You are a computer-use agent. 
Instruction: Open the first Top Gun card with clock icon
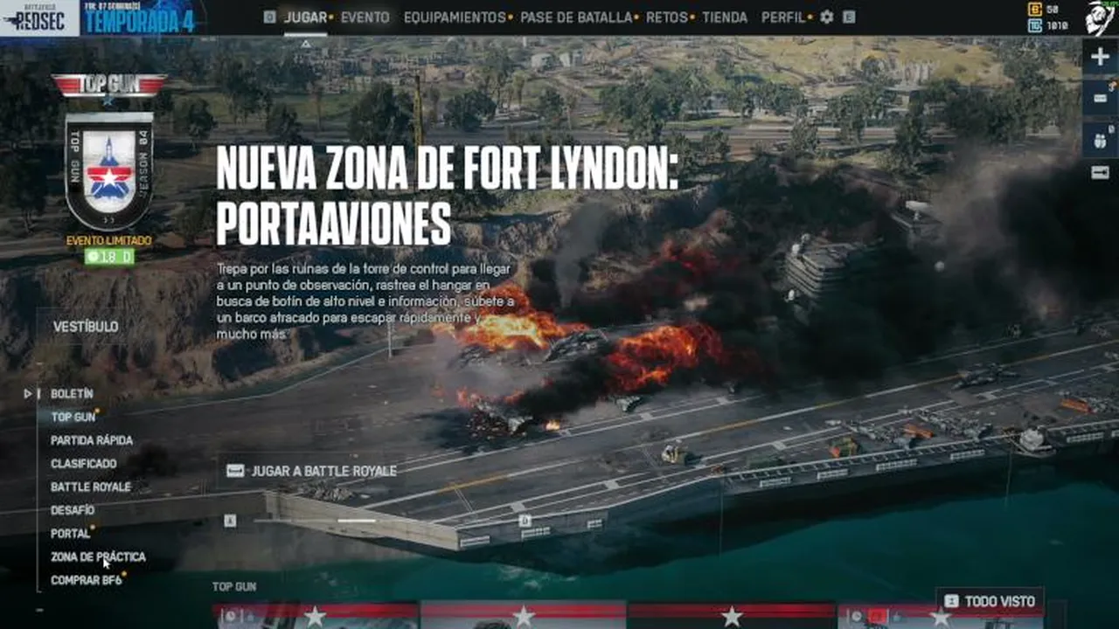click(x=316, y=615)
